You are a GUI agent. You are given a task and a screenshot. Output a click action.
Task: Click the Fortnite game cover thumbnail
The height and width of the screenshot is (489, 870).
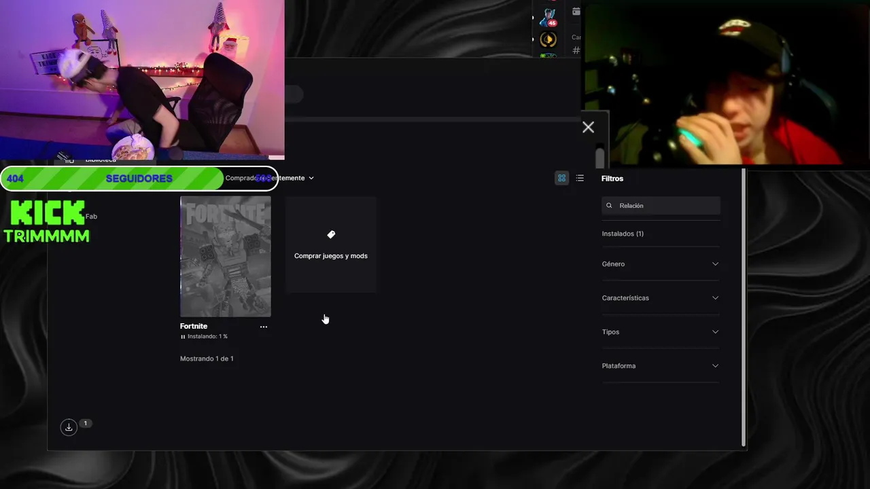[x=225, y=257]
